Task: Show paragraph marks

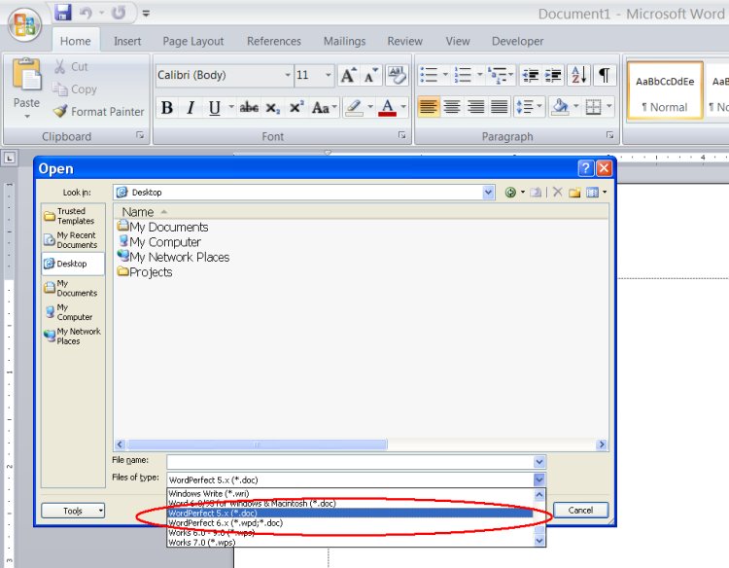Action: (x=604, y=75)
